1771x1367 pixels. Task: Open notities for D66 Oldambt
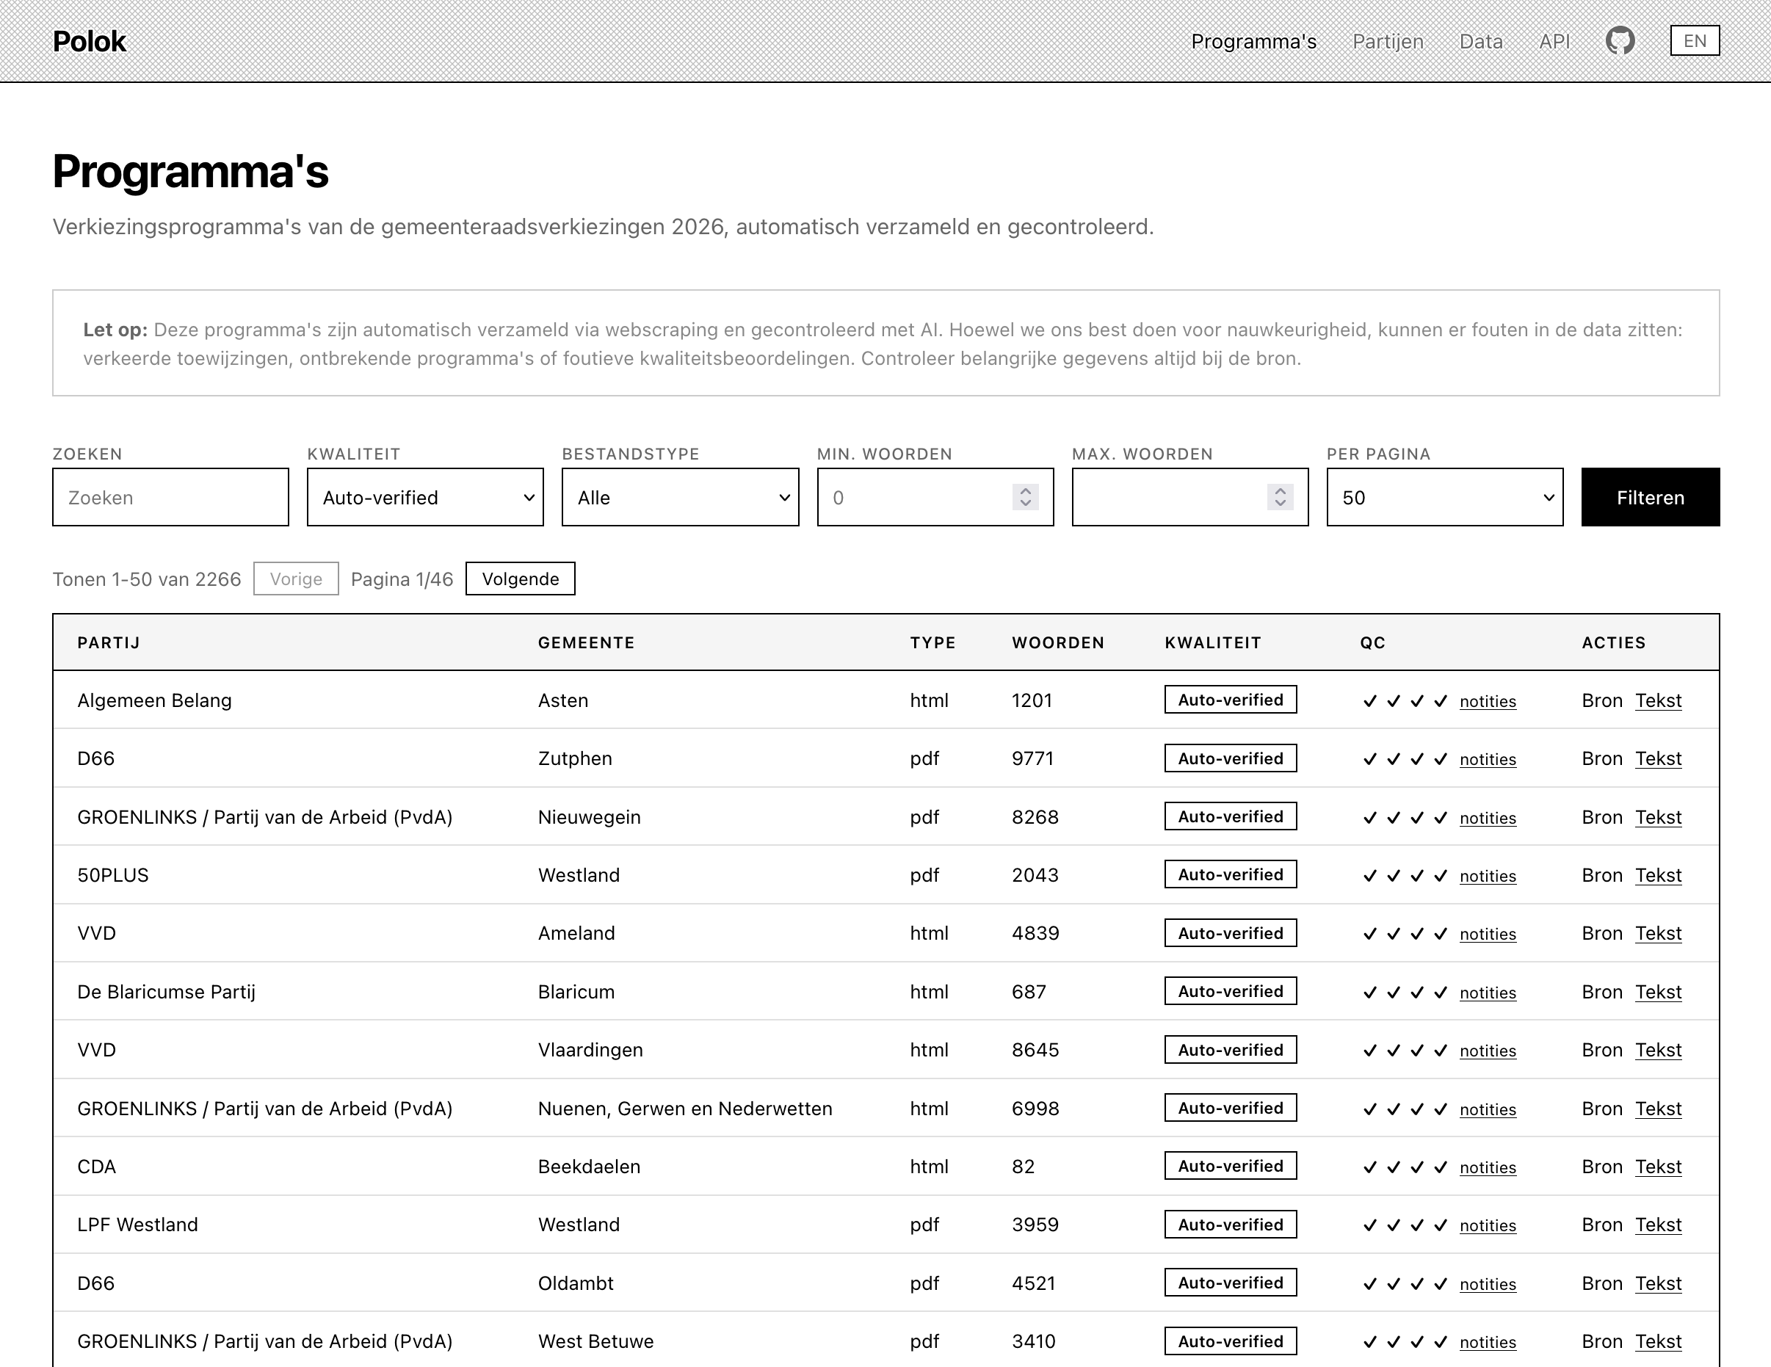1488,1284
